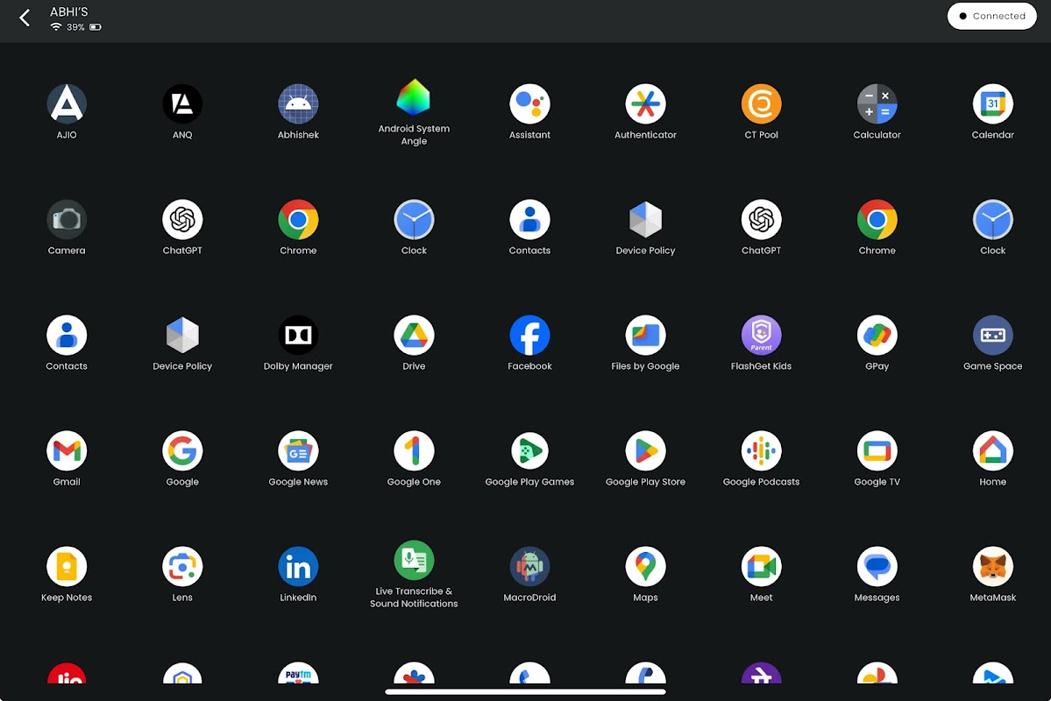Open Google Maps
1051x701 pixels.
(645, 567)
